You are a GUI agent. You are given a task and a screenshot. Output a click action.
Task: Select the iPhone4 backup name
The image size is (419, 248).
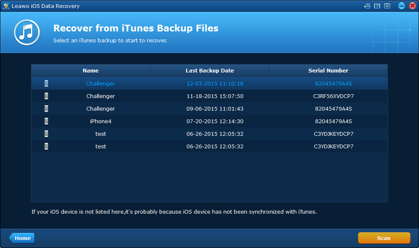pyautogui.click(x=101, y=121)
